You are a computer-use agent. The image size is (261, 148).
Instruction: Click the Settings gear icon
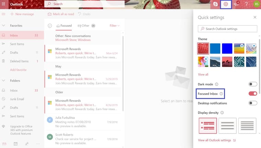pyautogui.click(x=226, y=4)
